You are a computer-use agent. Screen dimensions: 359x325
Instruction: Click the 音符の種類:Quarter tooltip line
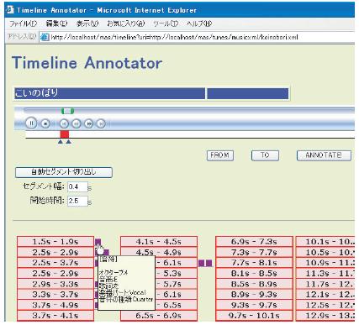pos(126,299)
